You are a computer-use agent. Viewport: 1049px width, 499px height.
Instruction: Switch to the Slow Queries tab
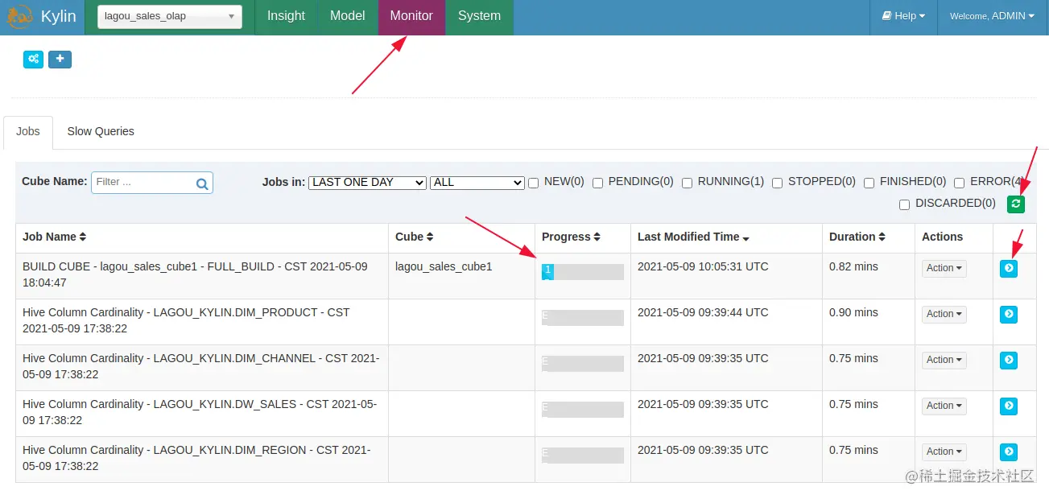[x=101, y=132]
